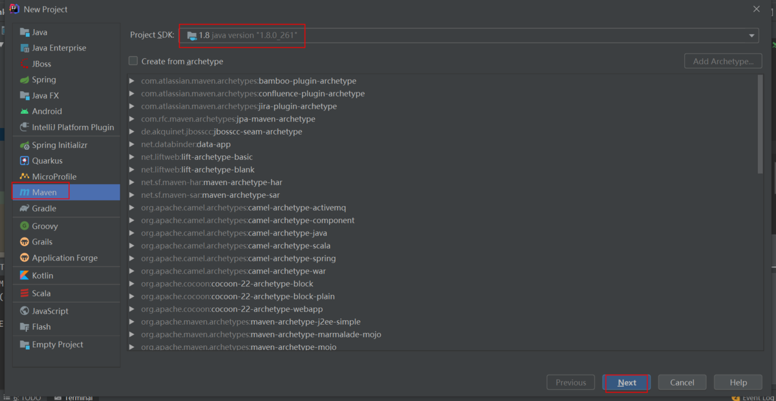Choose Java Enterprise project type label

click(x=59, y=48)
